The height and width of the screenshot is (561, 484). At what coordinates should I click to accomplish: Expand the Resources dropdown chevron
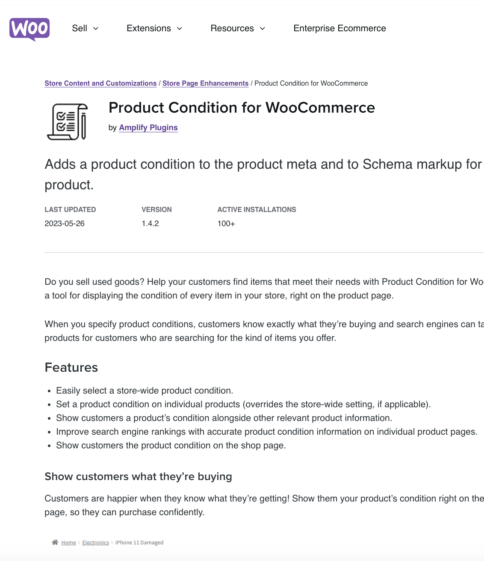tap(262, 29)
